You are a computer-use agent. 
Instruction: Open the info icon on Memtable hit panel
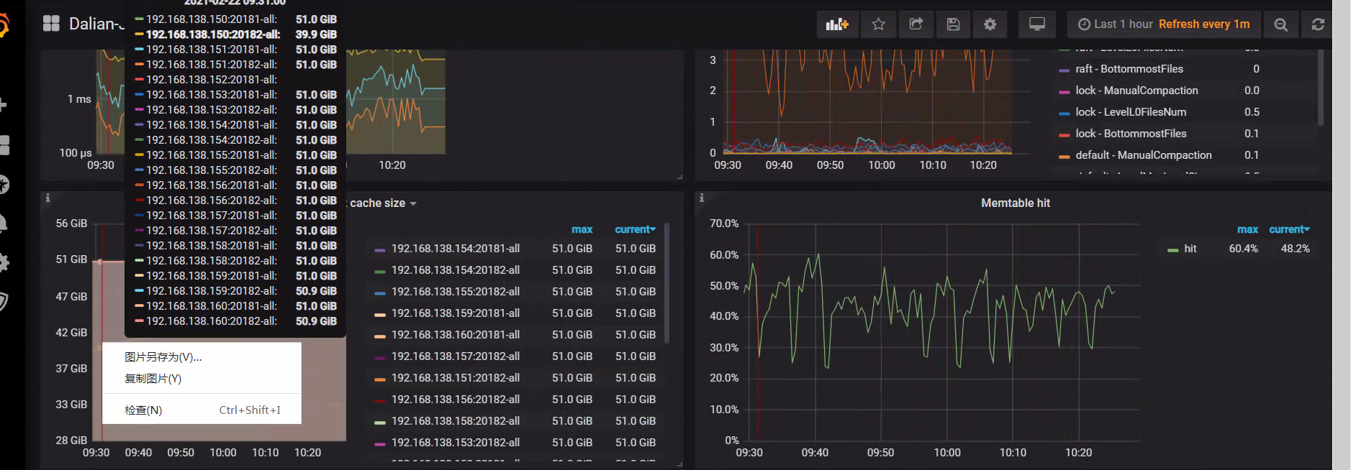pyautogui.click(x=702, y=198)
